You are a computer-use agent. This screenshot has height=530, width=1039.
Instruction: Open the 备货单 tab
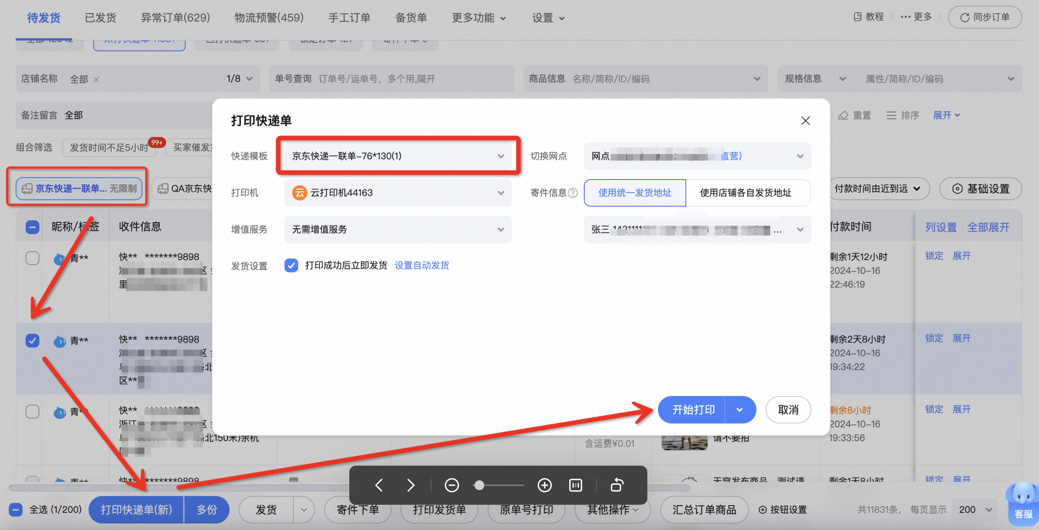pos(411,18)
